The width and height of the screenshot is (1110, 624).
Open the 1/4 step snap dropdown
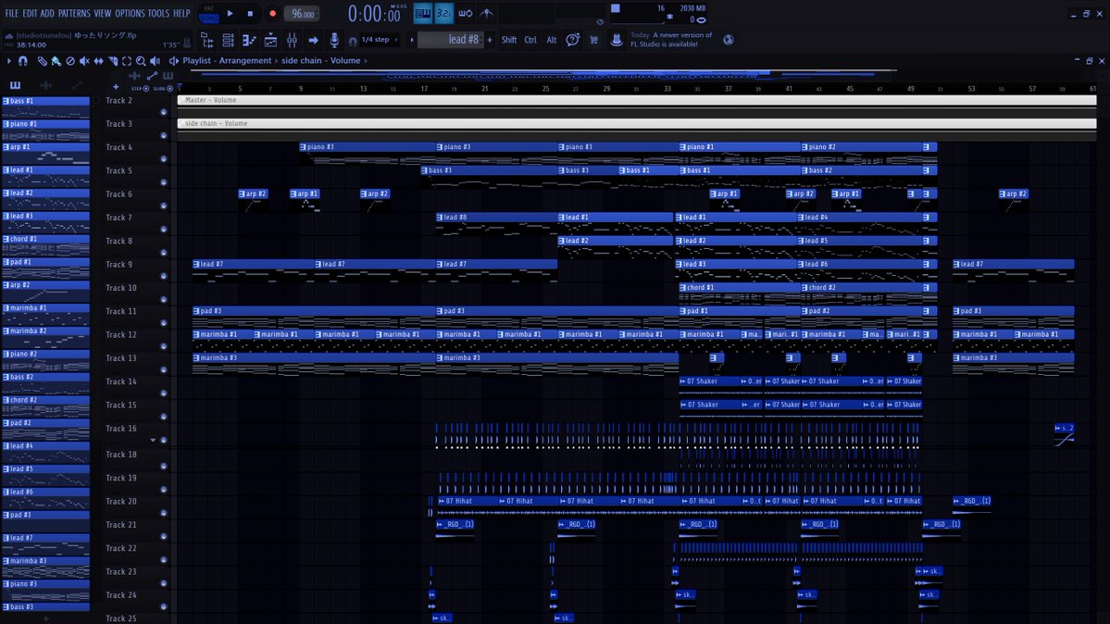[380, 40]
